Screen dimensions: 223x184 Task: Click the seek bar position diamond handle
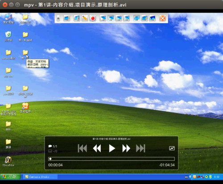(x=50, y=159)
